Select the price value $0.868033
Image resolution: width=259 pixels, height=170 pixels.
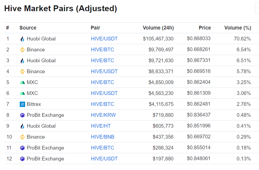click(199, 39)
